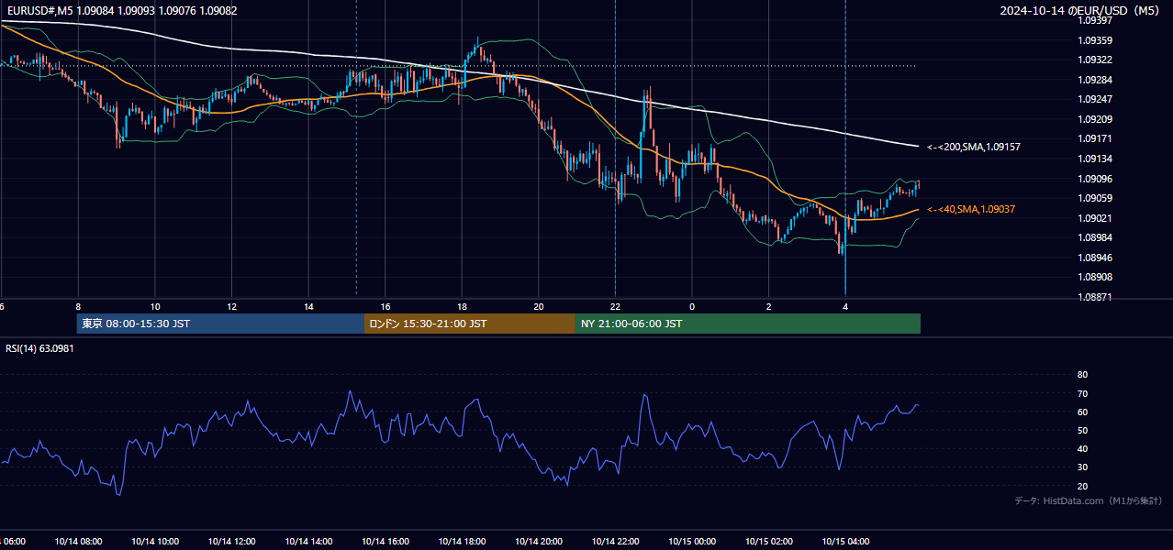Image resolution: width=1173 pixels, height=550 pixels.
Task: Click hour label 16 under the price chart
Action: tap(385, 306)
